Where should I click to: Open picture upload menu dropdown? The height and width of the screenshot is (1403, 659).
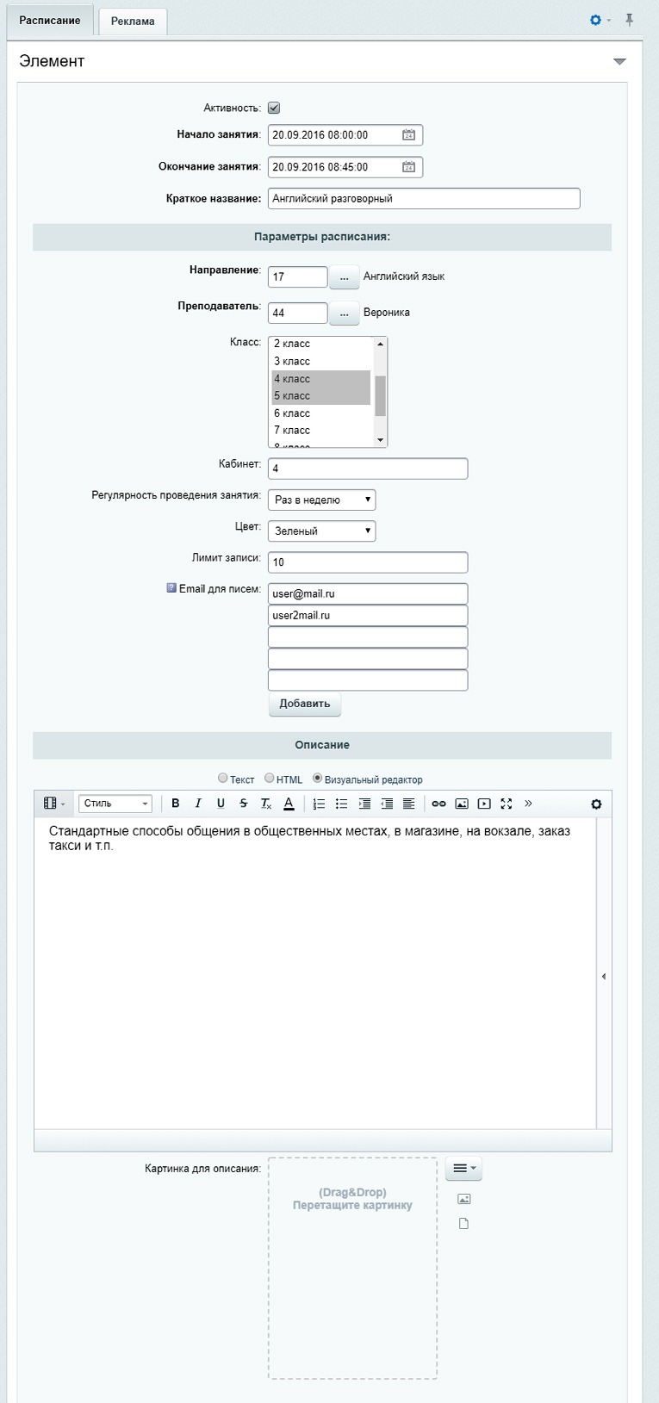pyautogui.click(x=463, y=1169)
